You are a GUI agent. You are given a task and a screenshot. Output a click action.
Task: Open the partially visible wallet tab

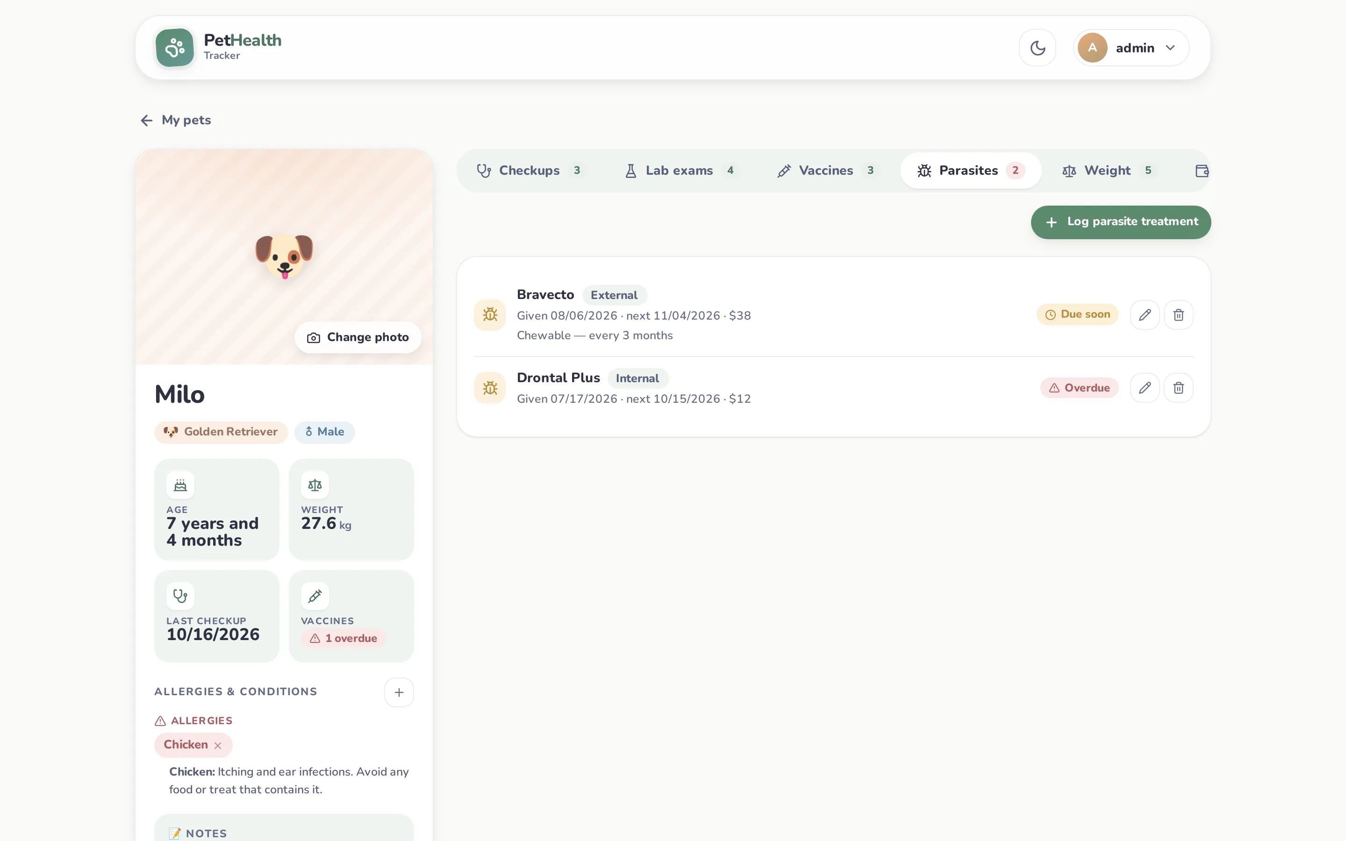click(1202, 171)
